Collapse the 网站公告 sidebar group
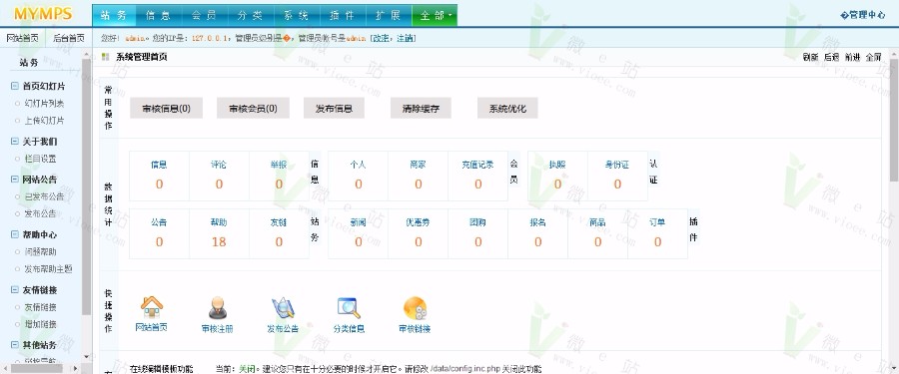The height and width of the screenshot is (374, 899). coord(15,180)
